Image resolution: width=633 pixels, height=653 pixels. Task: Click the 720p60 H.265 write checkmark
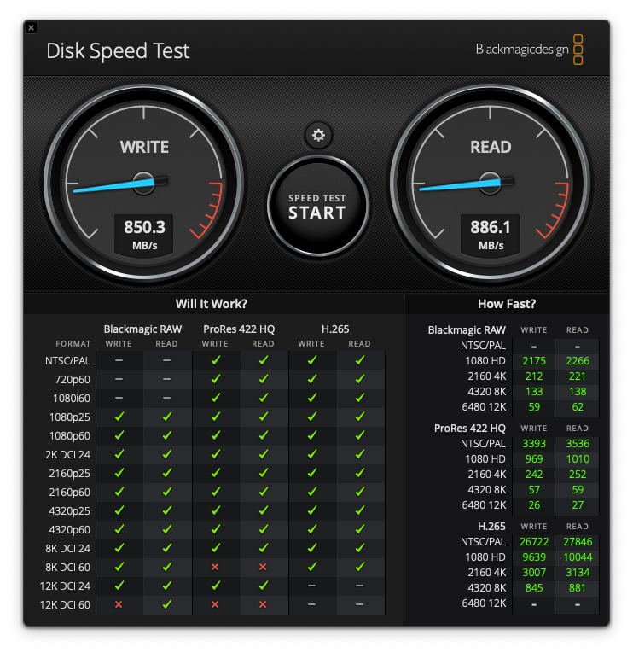point(312,379)
